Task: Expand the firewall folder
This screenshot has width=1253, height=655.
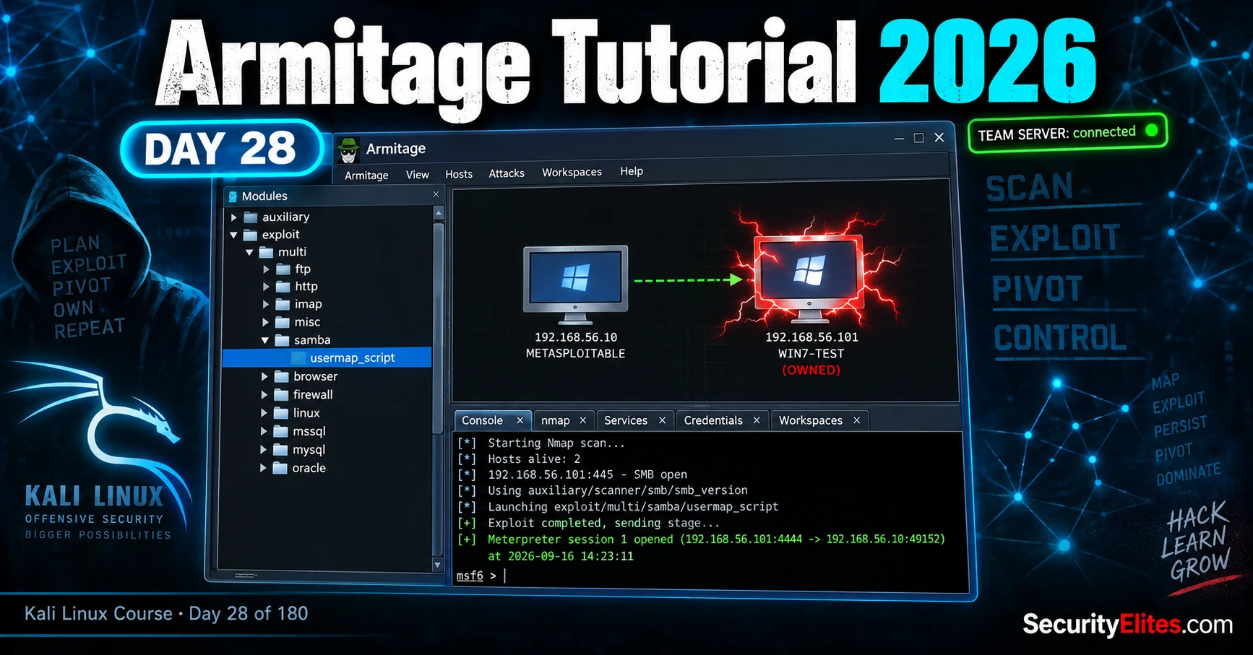Action: pyautogui.click(x=264, y=395)
